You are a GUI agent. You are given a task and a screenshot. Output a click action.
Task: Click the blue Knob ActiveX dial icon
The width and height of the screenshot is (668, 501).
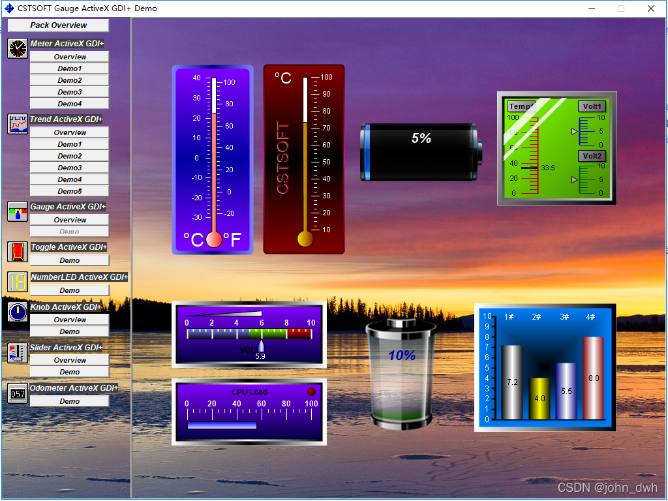coord(17,312)
